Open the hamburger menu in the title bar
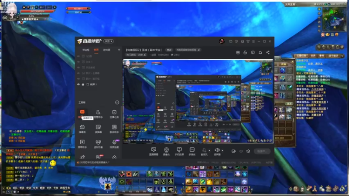The height and width of the screenshot is (196, 349). pyautogui.click(x=253, y=41)
